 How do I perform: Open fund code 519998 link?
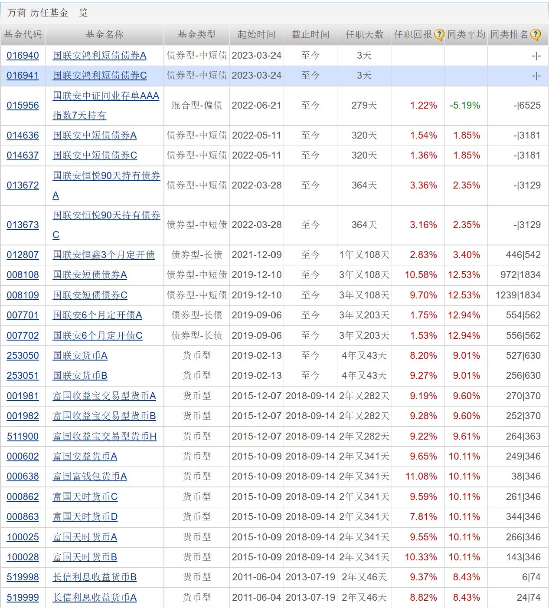click(x=23, y=577)
